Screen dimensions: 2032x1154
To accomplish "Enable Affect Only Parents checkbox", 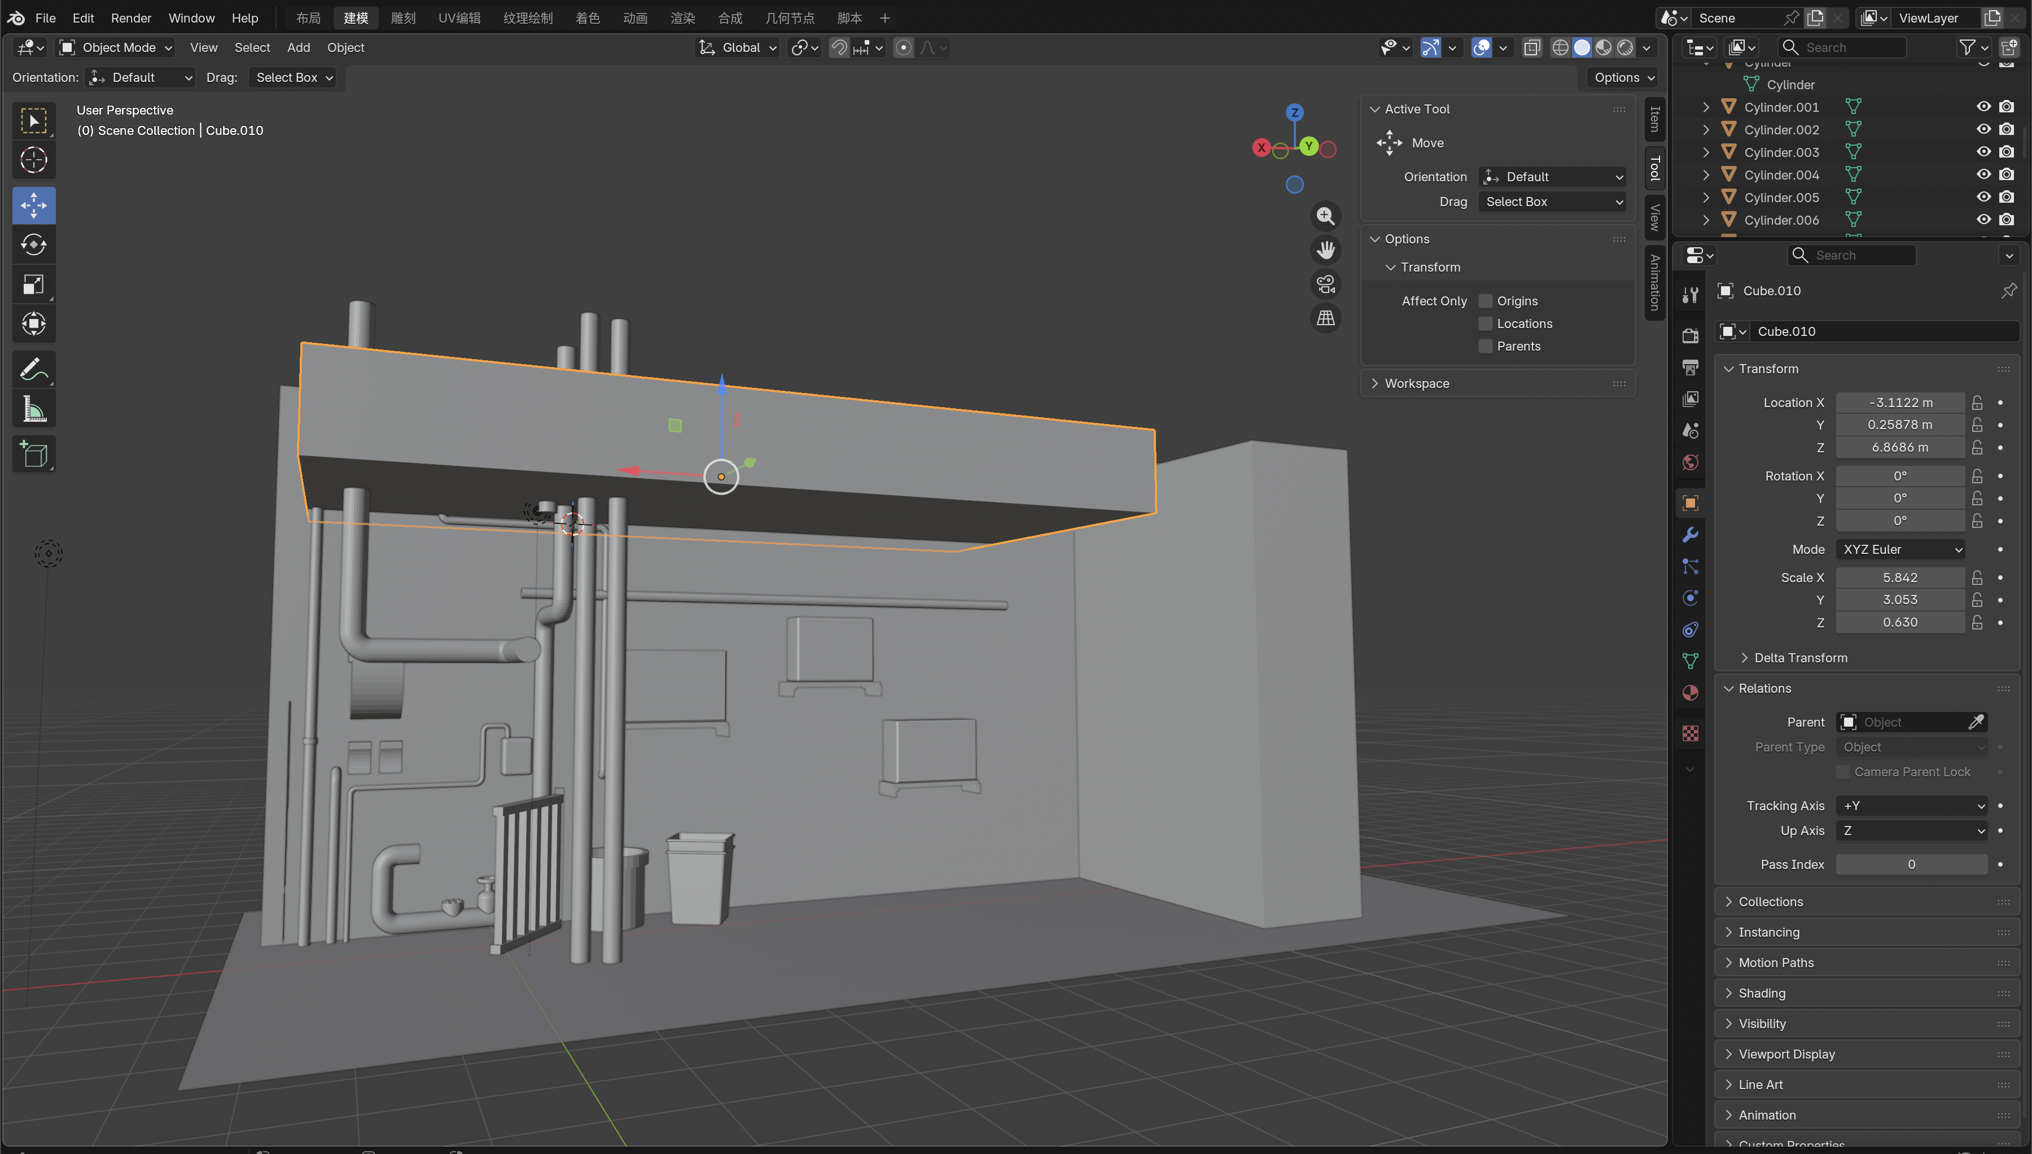I will click(x=1486, y=346).
